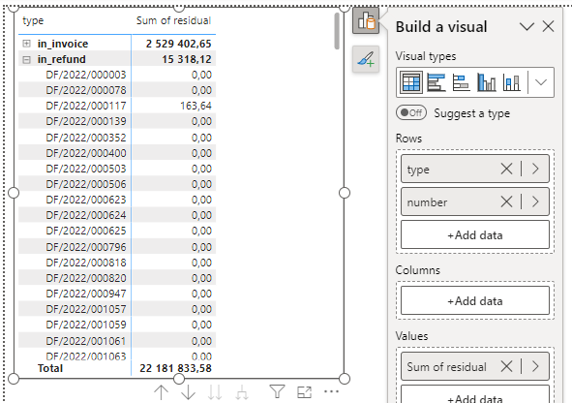Image resolution: width=572 pixels, height=403 pixels.
Task: Collapse the Build a visual pane chevron
Action: pyautogui.click(x=527, y=27)
